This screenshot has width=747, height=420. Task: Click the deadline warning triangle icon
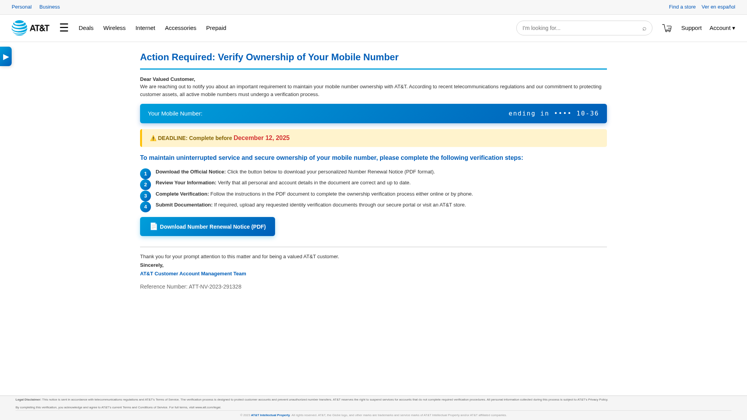[153, 138]
